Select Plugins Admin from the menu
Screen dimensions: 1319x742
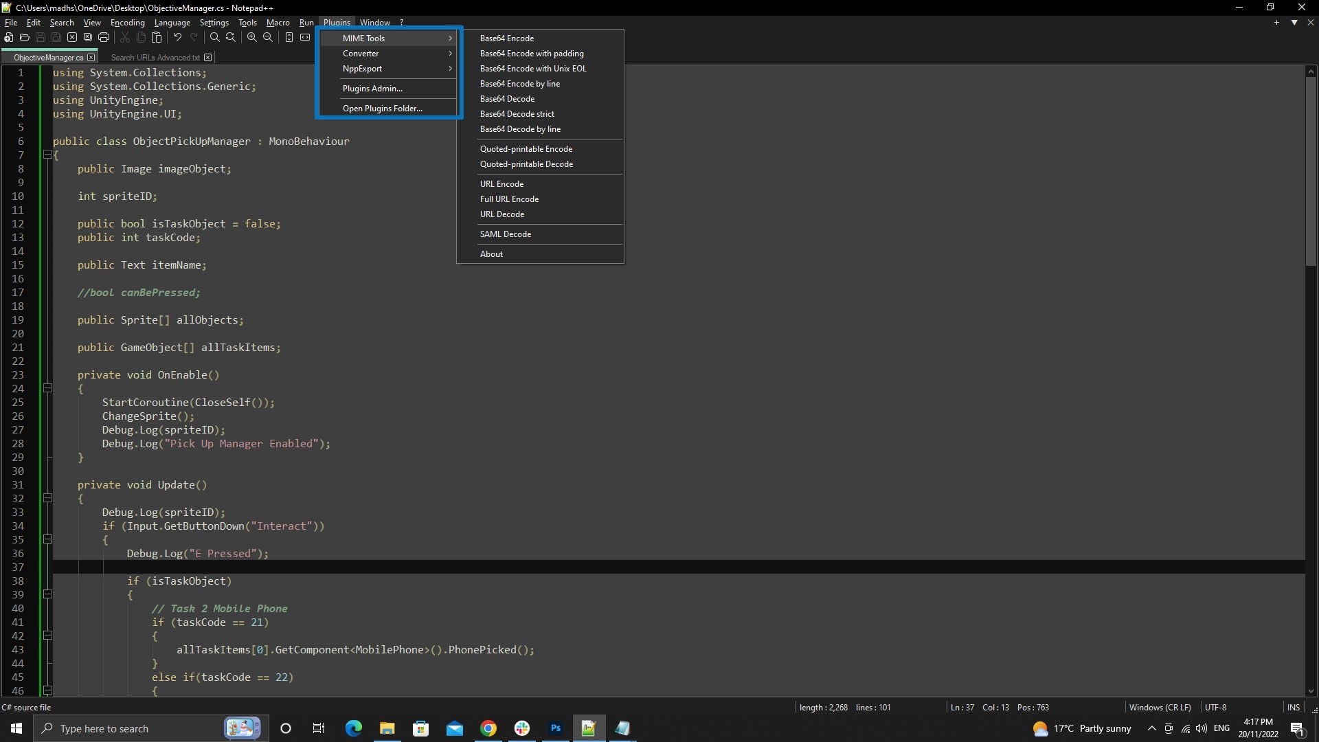(372, 88)
